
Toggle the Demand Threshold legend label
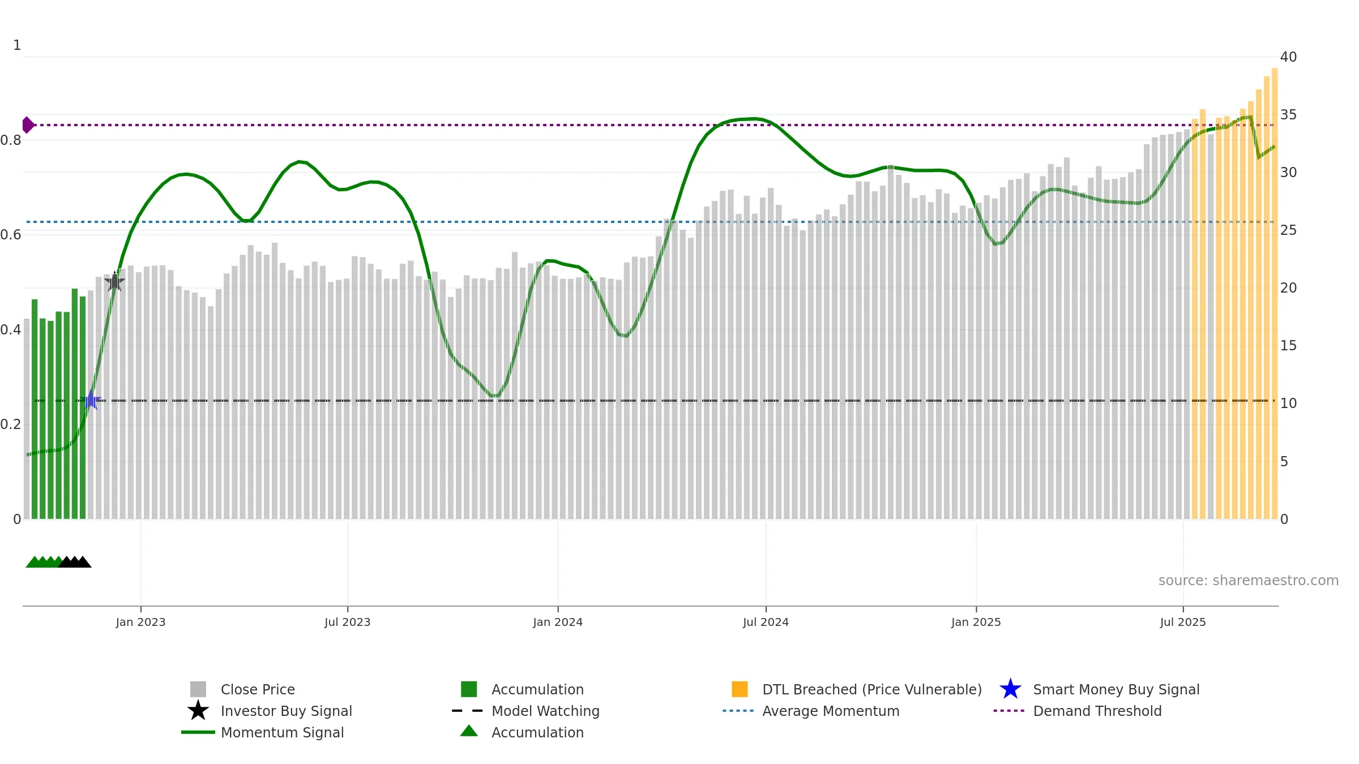click(x=1097, y=711)
